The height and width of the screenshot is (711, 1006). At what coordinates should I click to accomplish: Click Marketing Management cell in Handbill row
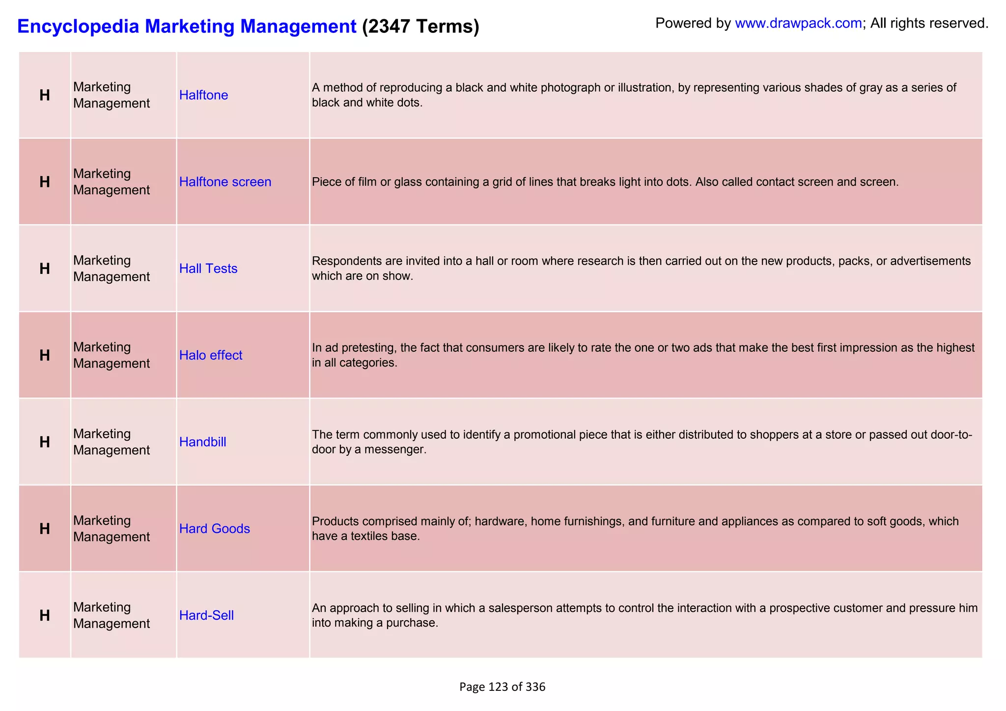click(112, 442)
